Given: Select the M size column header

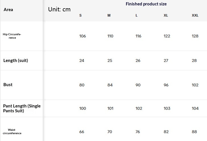Looking at the screenshot, I should pos(109,15).
